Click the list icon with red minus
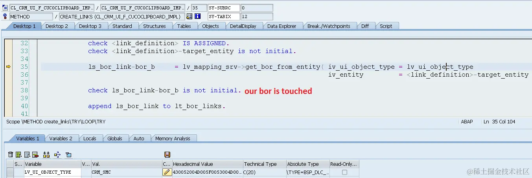532x178 pixels. pos(35,155)
